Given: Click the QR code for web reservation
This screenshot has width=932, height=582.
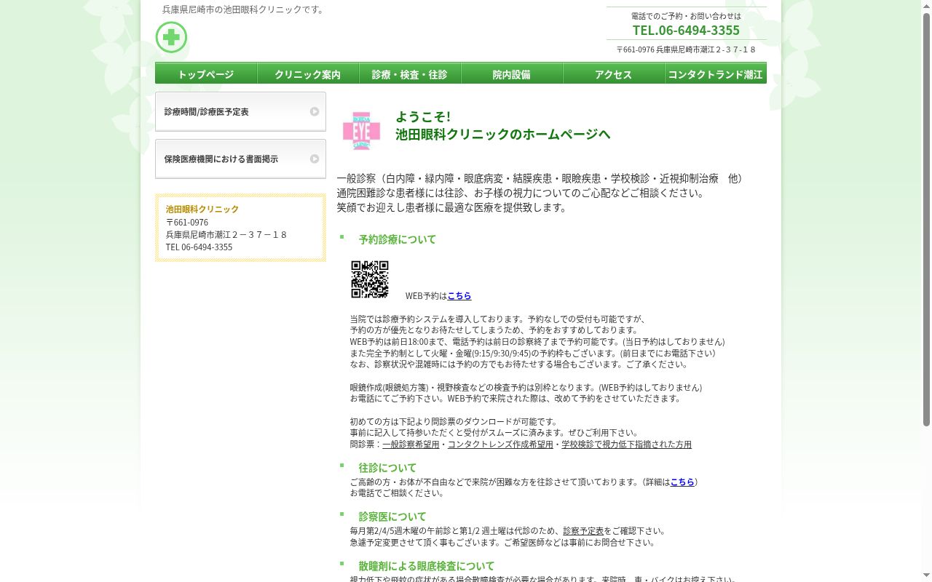Looking at the screenshot, I should 370,279.
